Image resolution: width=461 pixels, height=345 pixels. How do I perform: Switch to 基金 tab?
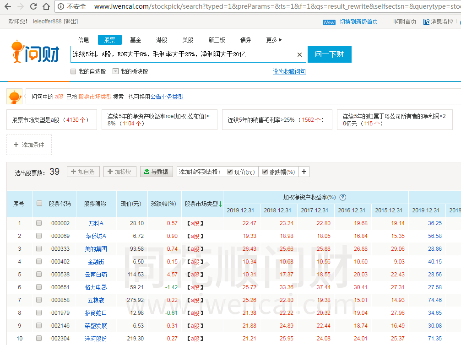(x=136, y=40)
